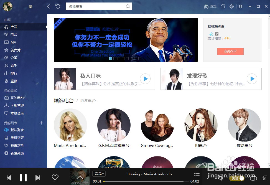Click the page scrollbar up arrow
Viewport: 270px width, 185px height.
[x=269, y=17]
